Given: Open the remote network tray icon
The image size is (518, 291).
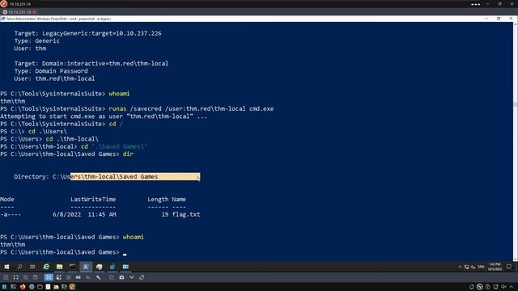Looking at the screenshot, I should pyautogui.click(x=467, y=267).
